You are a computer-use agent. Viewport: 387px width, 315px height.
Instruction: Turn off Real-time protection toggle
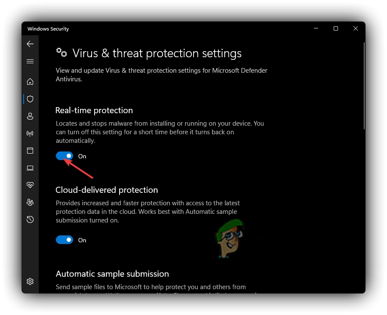[64, 156]
